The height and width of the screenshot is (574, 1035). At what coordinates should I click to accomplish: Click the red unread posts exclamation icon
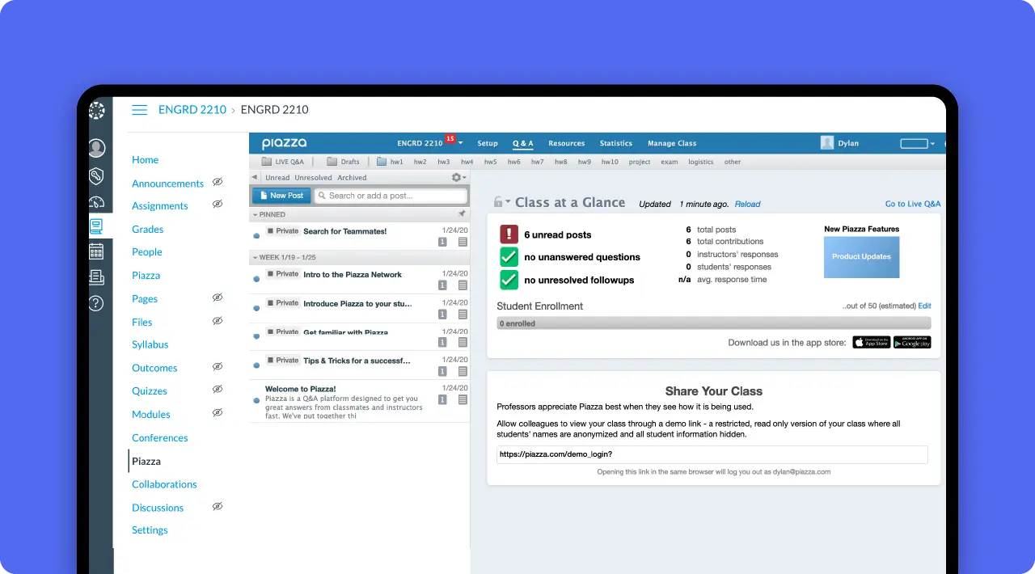[509, 234]
